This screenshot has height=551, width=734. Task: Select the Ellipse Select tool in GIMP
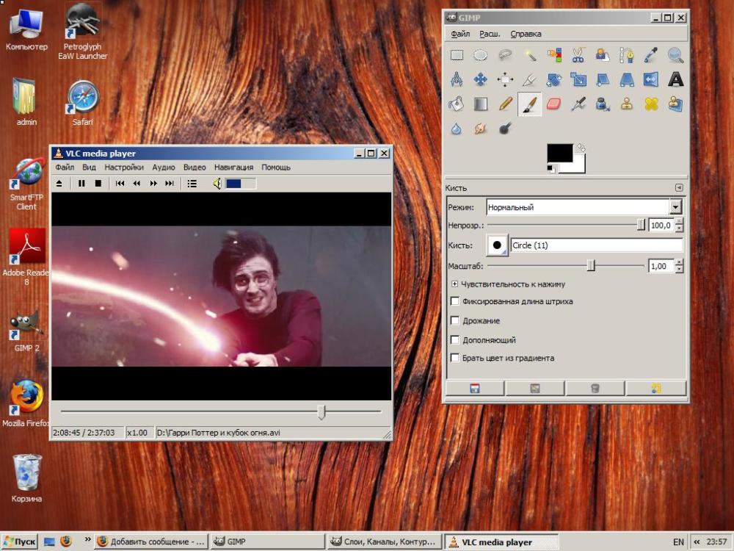tap(481, 55)
